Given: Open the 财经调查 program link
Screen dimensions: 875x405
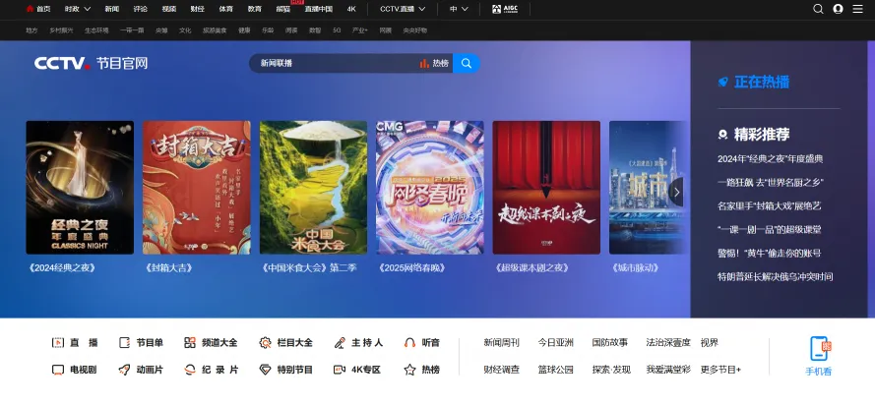Looking at the screenshot, I should click(x=501, y=370).
